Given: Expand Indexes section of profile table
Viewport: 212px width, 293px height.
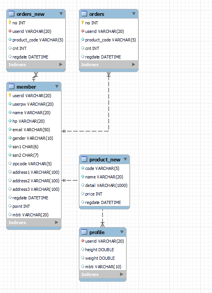Looking at the screenshot, I should coord(121,274).
